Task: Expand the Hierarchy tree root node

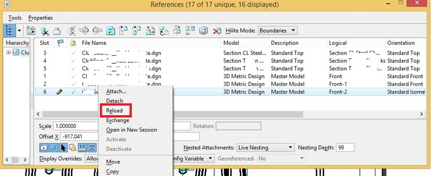Action: coord(9,52)
